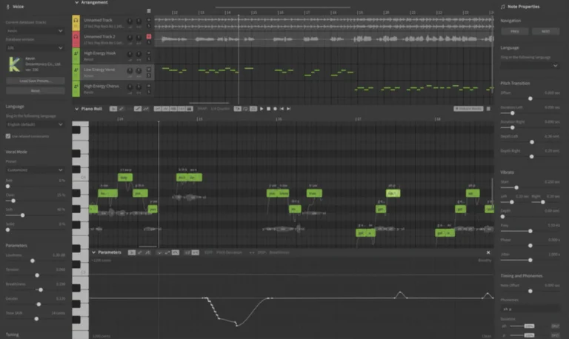Viewport: 569px width, 339px height.
Task: Click the PREV navigation button
Action: (x=515, y=31)
